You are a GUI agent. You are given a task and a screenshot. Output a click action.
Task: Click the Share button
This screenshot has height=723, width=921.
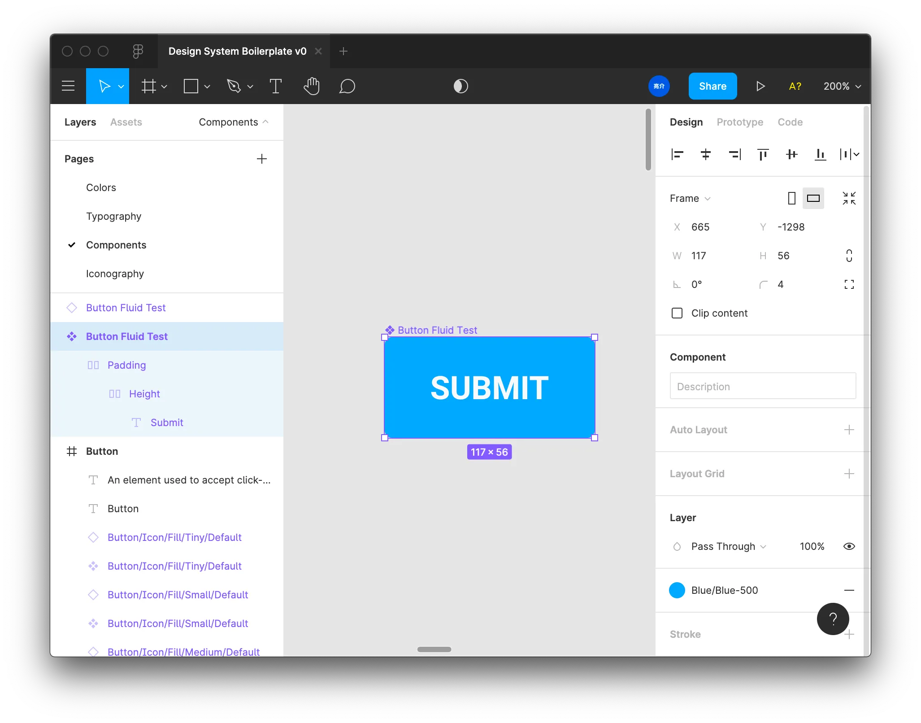click(x=712, y=86)
